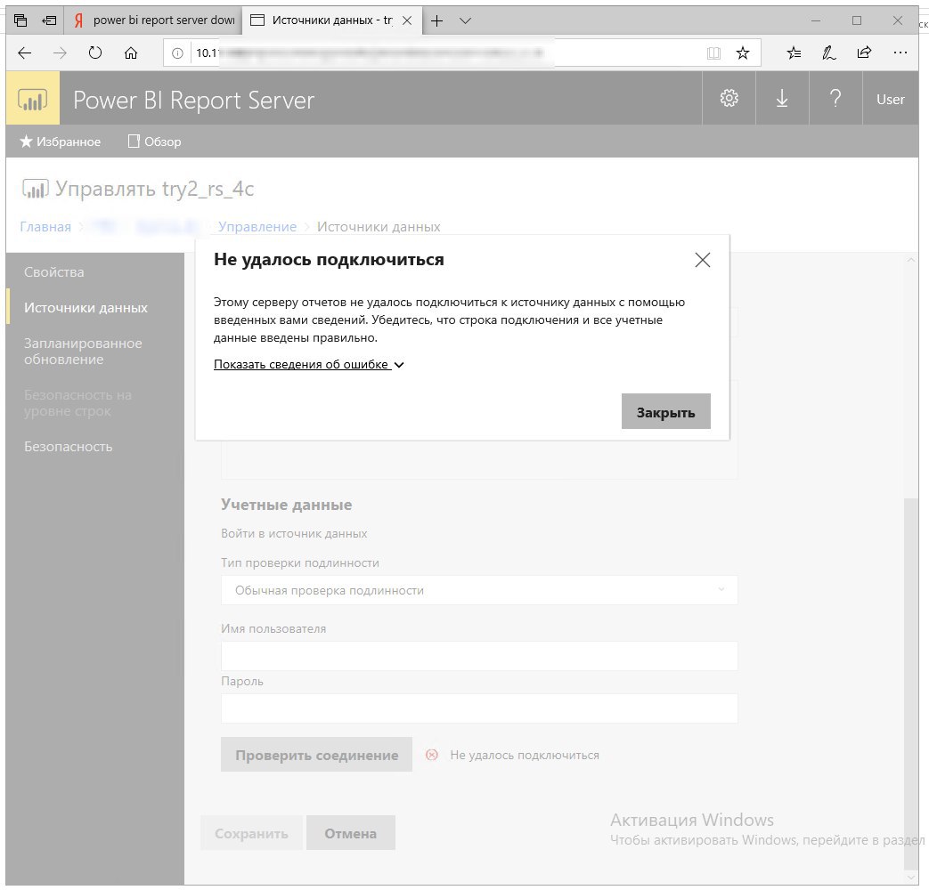
Task: Click the Закрыть button
Action: (666, 411)
